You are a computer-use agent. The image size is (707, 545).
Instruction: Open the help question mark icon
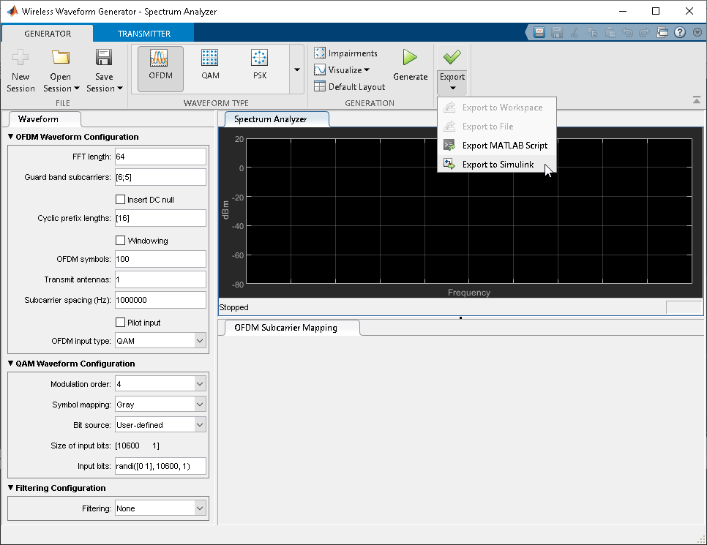pos(680,33)
